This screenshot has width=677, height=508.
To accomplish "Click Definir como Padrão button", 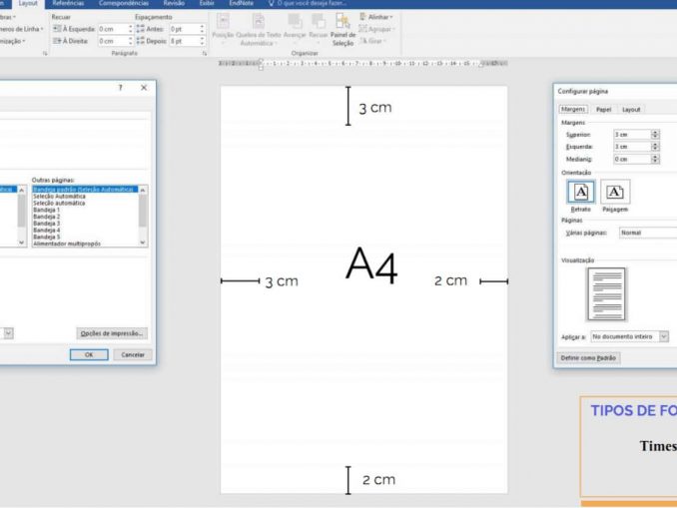I will [x=587, y=357].
